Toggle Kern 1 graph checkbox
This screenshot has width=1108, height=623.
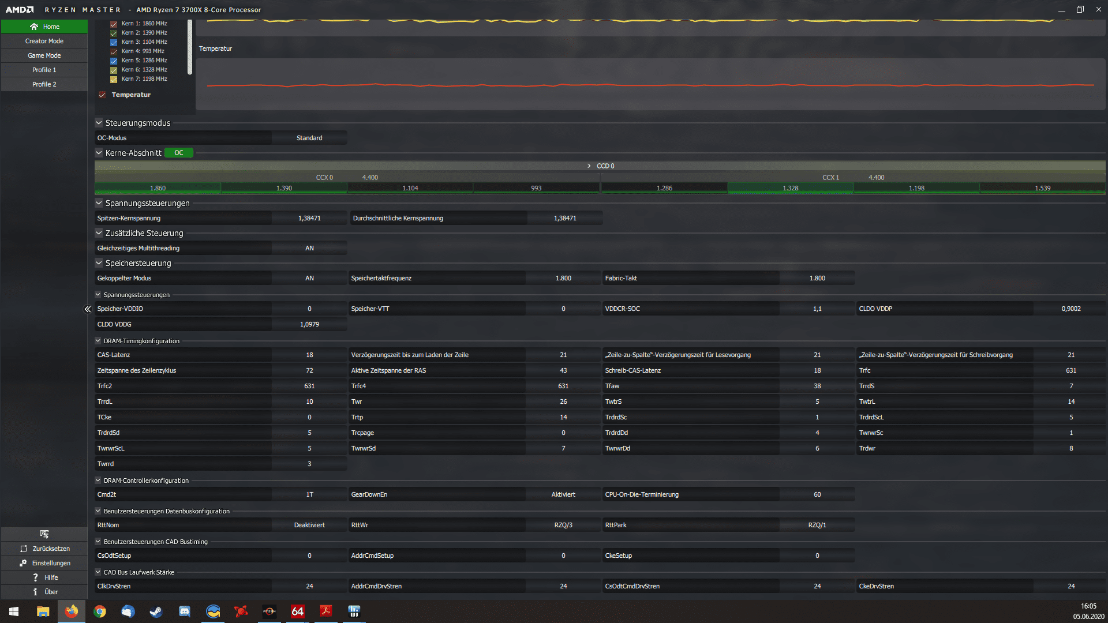coord(114,24)
